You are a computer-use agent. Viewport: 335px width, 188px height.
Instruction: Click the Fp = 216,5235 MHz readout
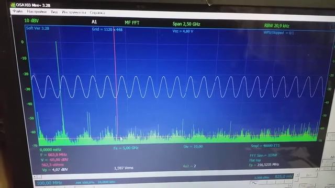point(264,164)
